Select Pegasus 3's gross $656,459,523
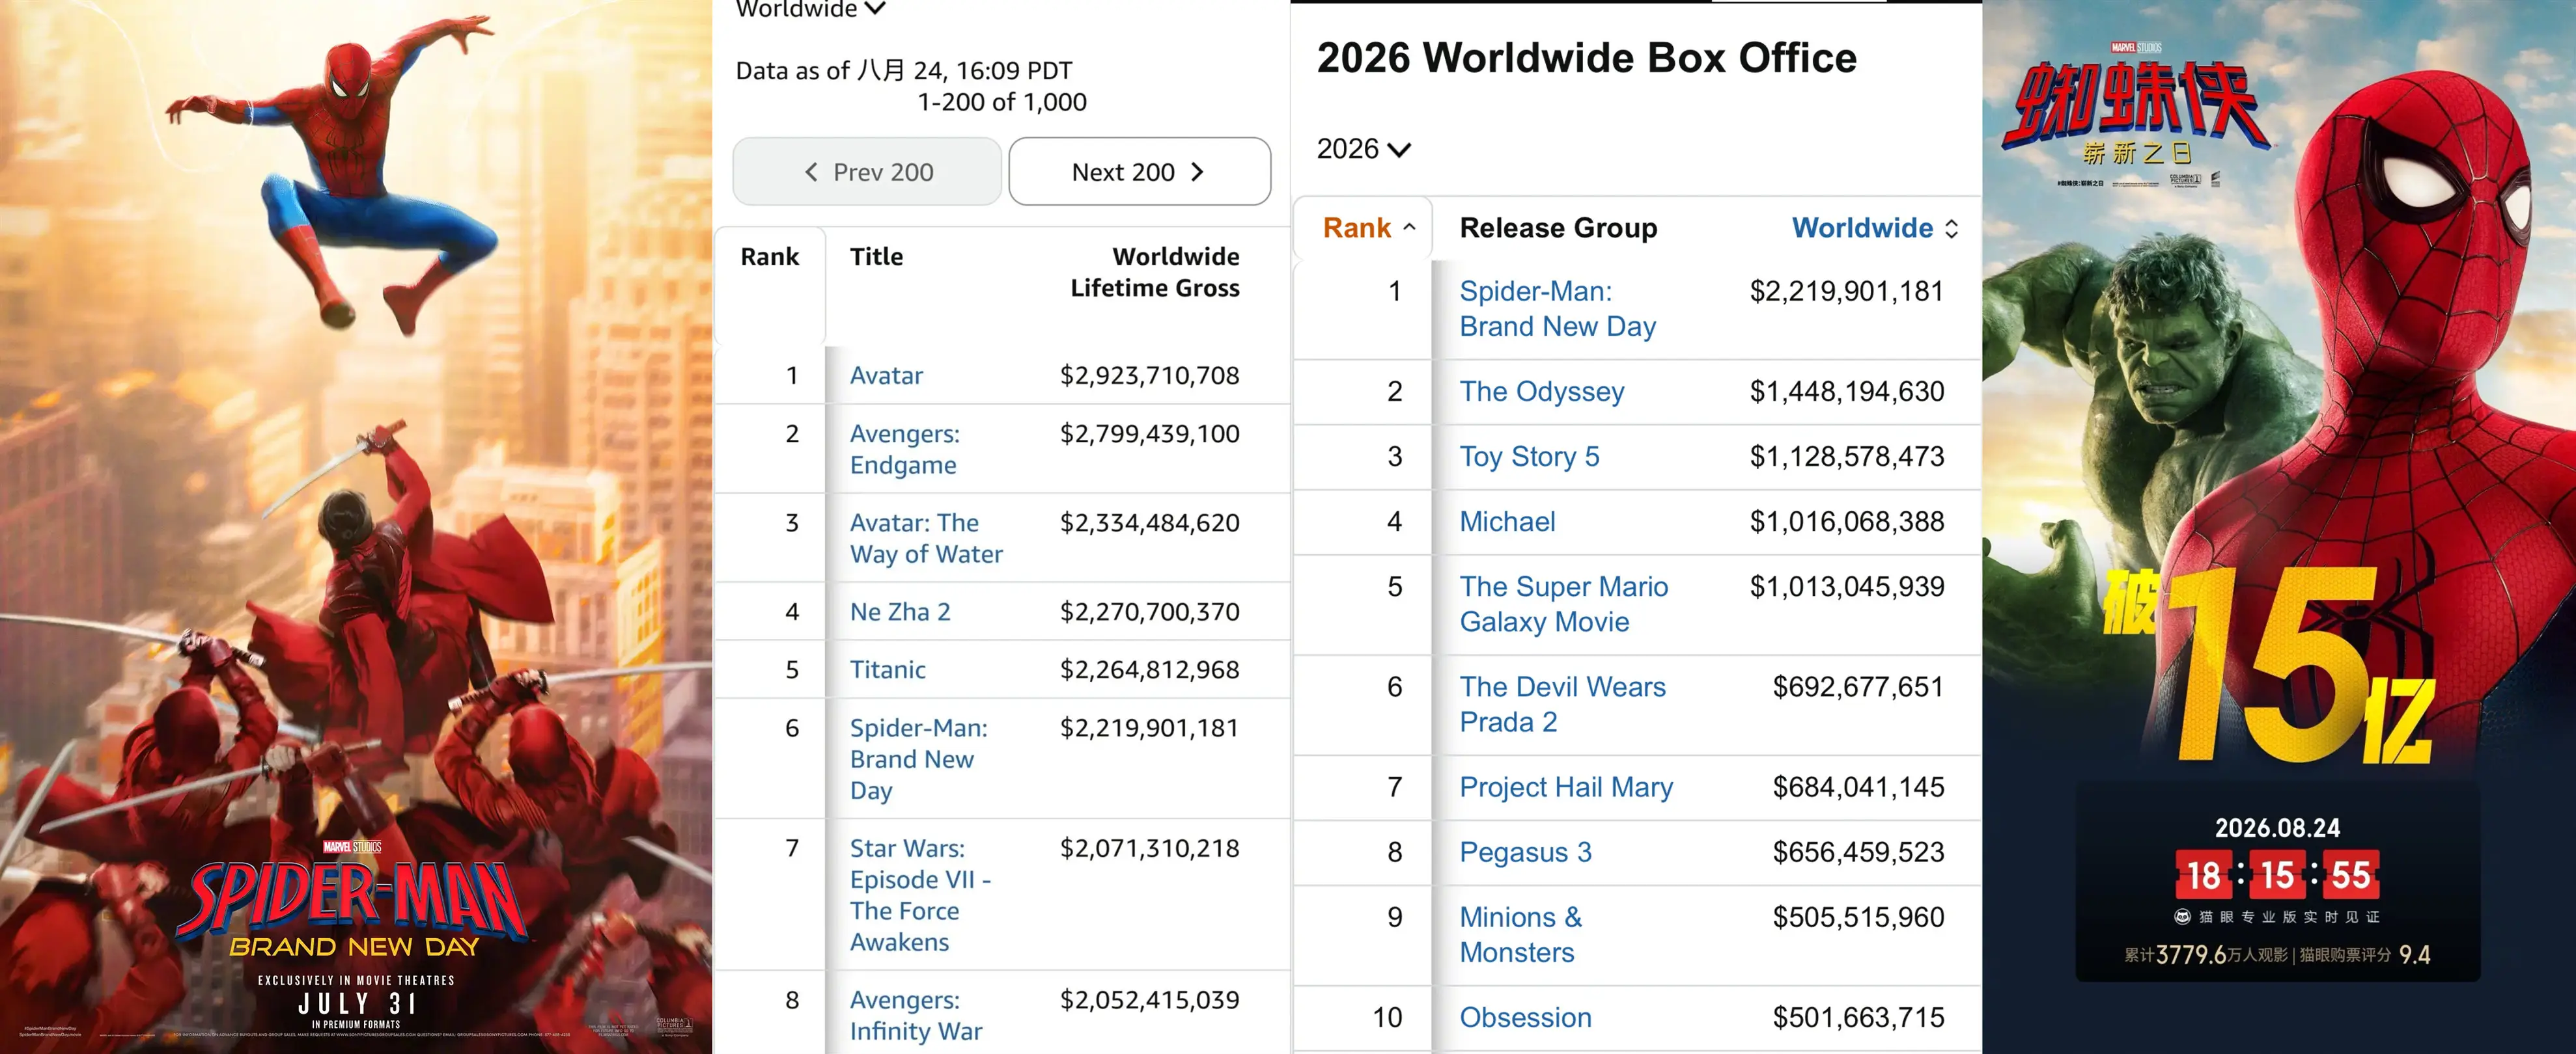The width and height of the screenshot is (2576, 1054). (x=1858, y=852)
